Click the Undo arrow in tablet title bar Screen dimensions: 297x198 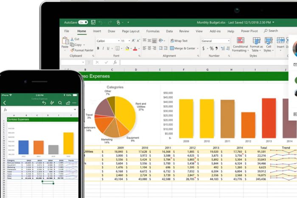click(x=101, y=23)
